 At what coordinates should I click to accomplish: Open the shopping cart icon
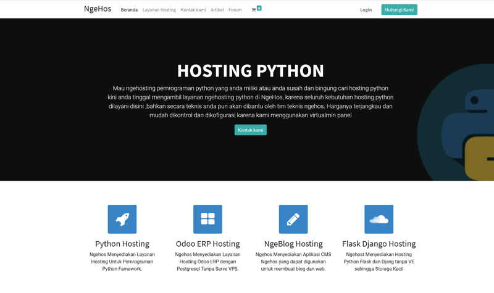(253, 10)
